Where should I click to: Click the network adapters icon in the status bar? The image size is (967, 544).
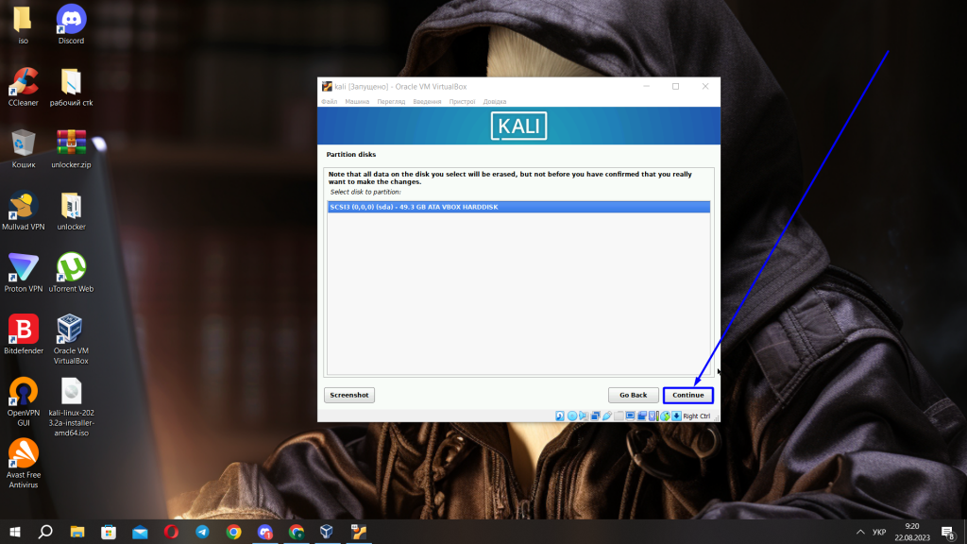coord(595,415)
